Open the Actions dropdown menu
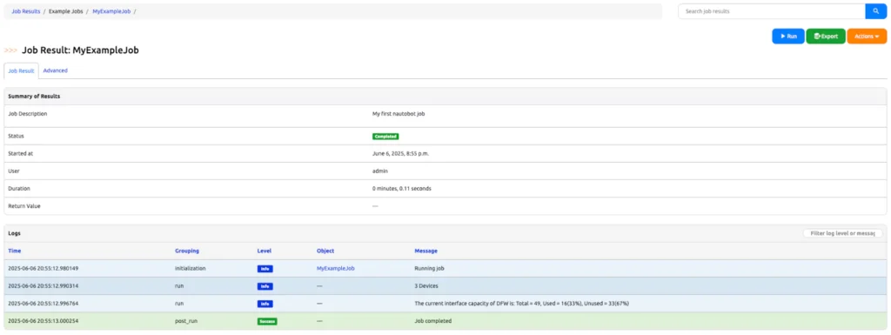The height and width of the screenshot is (335, 891). point(867,37)
